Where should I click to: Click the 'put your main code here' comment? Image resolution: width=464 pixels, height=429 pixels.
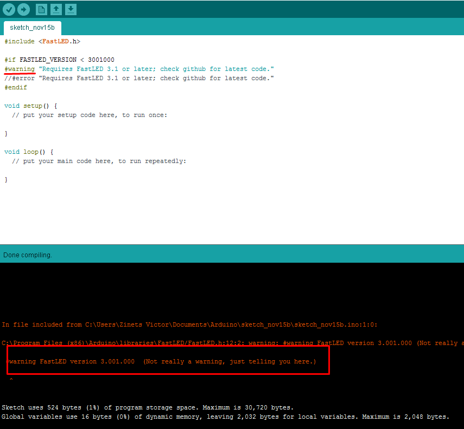pyautogui.click(x=99, y=161)
